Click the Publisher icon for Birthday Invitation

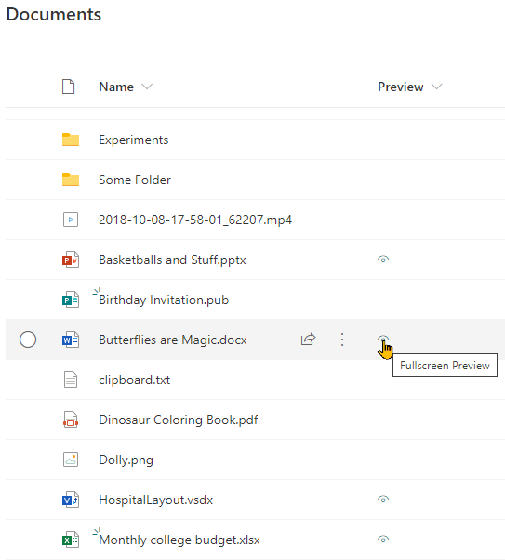(71, 300)
